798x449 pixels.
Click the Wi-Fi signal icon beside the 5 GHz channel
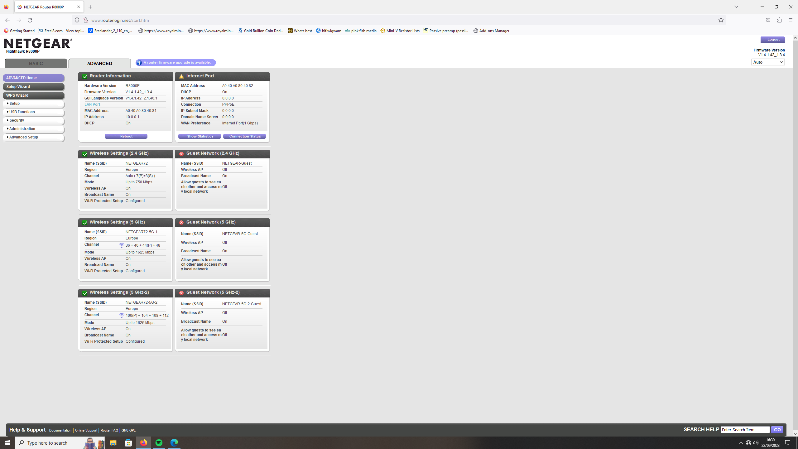click(x=122, y=245)
